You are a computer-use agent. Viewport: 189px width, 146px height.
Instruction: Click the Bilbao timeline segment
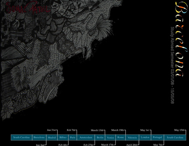point(63,137)
